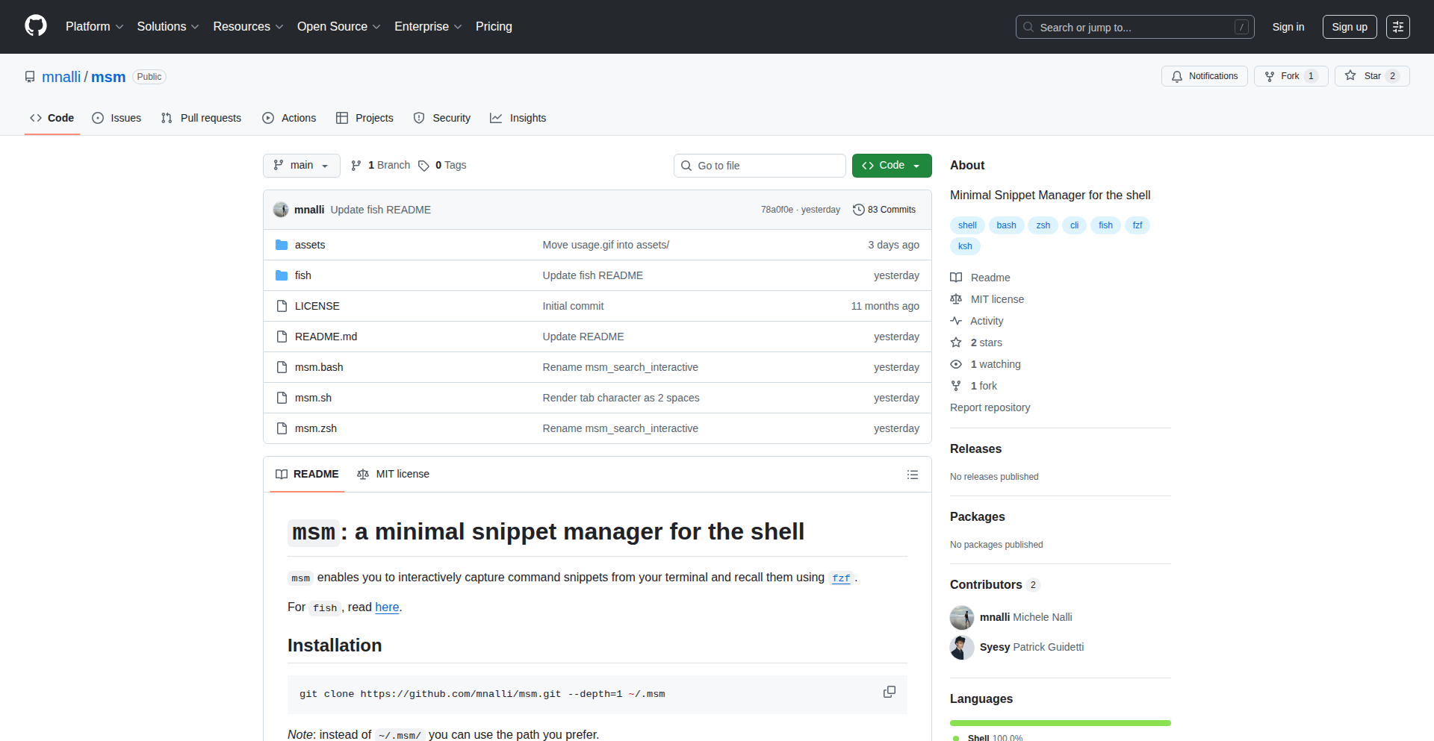The image size is (1434, 741).
Task: Click the tag icon next to Tags
Action: tap(423, 166)
